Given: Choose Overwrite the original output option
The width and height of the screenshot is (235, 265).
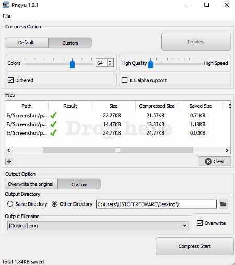Looking at the screenshot, I should coord(31,184).
